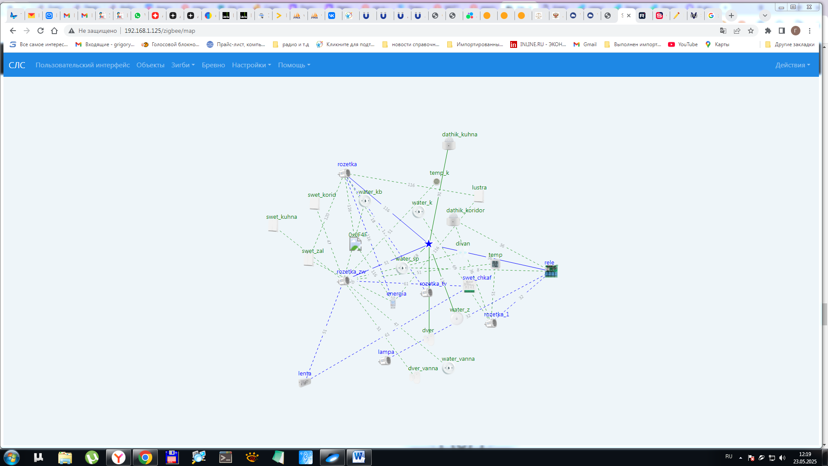Image resolution: width=828 pixels, height=466 pixels.
Task: Open the Другие закладки bookmarks folder
Action: point(790,44)
